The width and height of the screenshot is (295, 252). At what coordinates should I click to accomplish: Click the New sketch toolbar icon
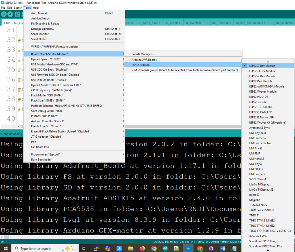(x=17, y=14)
